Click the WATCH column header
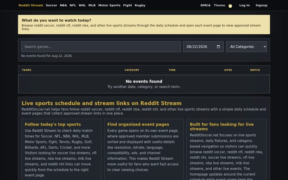 (x=255, y=70)
